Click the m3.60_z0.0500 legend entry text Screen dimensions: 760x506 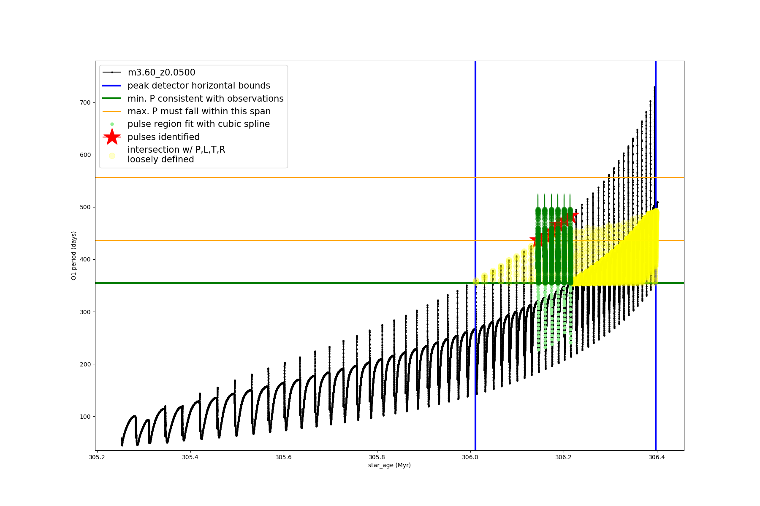click(x=161, y=73)
